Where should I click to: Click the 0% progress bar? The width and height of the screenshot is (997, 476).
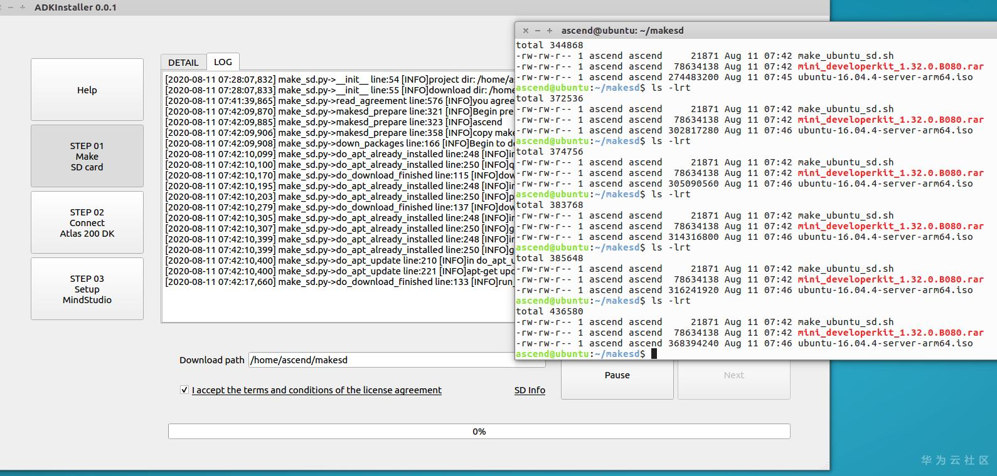tap(479, 431)
